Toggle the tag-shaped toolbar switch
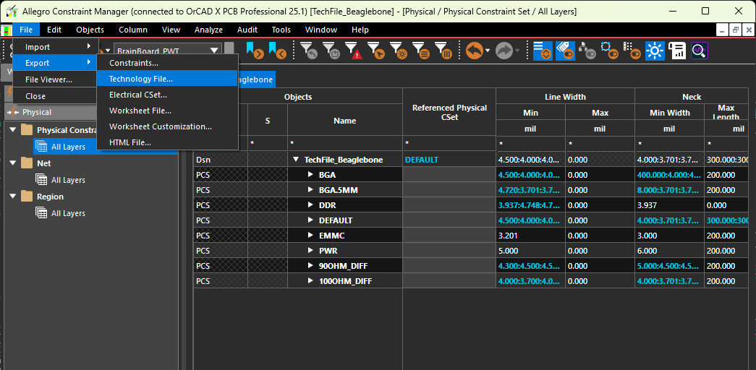 pyautogui.click(x=565, y=50)
